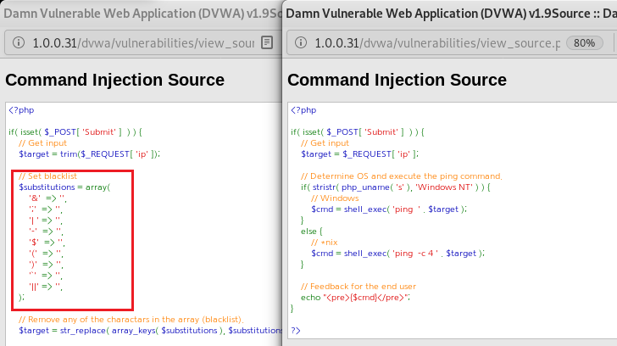
Task: Click the '// Remove any of the charactars' comment
Action: tap(131, 319)
